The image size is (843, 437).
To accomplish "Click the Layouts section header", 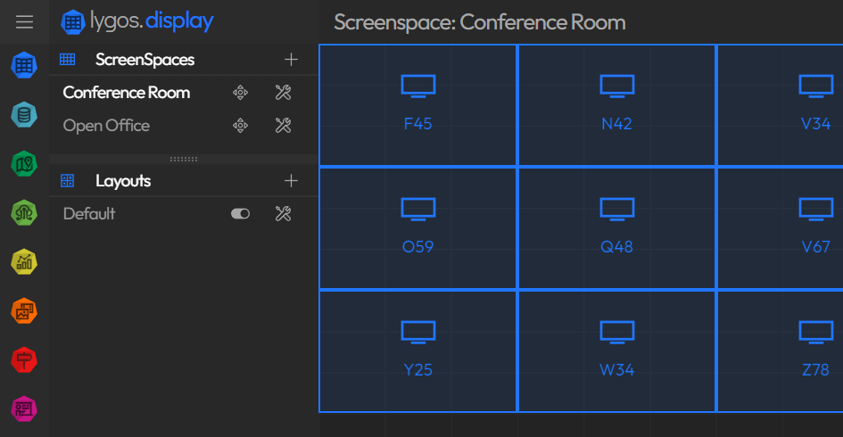I will coord(123,181).
